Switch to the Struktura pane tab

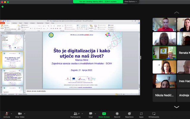click(x=9, y=33)
